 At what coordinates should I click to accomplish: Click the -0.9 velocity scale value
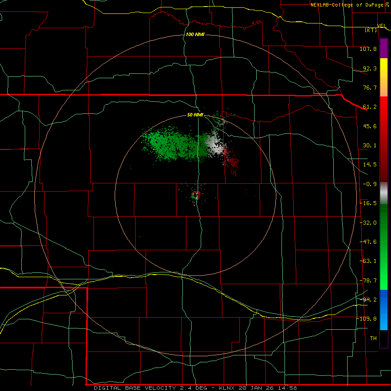coord(370,184)
